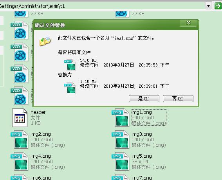222x180 pixels.
Task: Click the 38 x 54 dimensions text
Action: pos(140,162)
